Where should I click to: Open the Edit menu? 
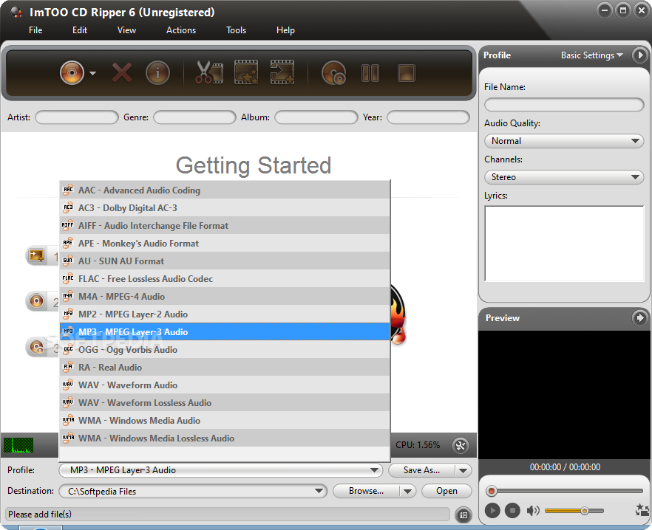tap(79, 30)
